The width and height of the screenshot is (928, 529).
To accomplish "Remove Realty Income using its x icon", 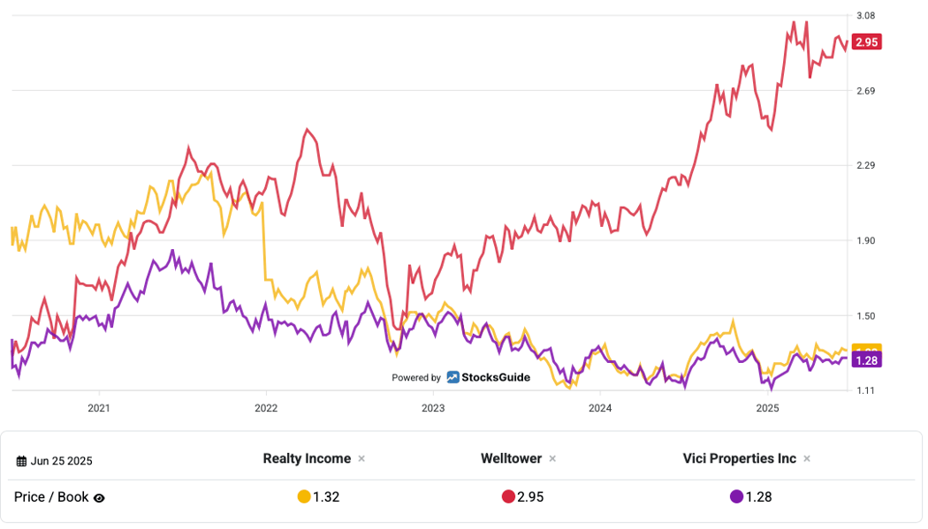I will (x=361, y=458).
